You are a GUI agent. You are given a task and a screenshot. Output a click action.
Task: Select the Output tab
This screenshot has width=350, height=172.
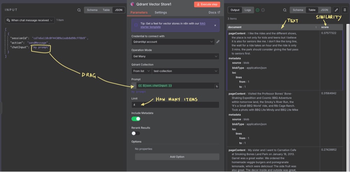pyautogui.click(x=235, y=10)
